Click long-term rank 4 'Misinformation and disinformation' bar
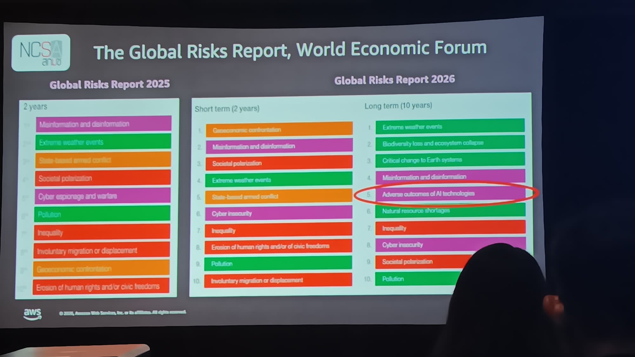This screenshot has width=635, height=357. pyautogui.click(x=450, y=177)
